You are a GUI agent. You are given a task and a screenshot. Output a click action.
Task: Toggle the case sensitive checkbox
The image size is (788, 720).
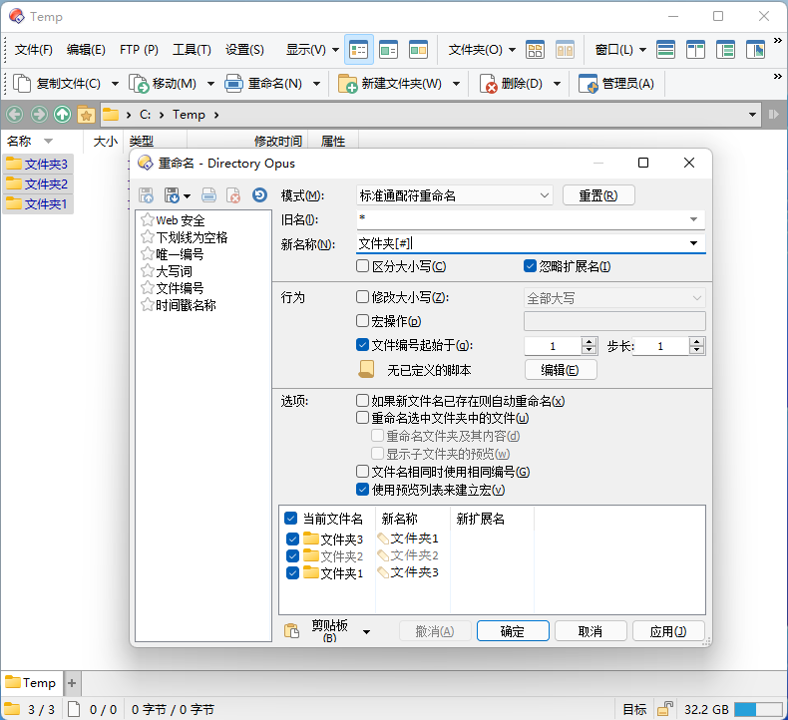tap(362, 266)
